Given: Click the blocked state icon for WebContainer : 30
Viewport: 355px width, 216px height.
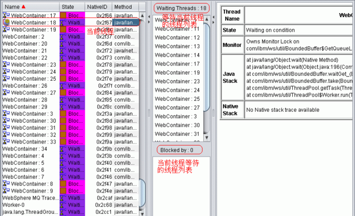Looking at the screenshot, I should pos(63,121).
